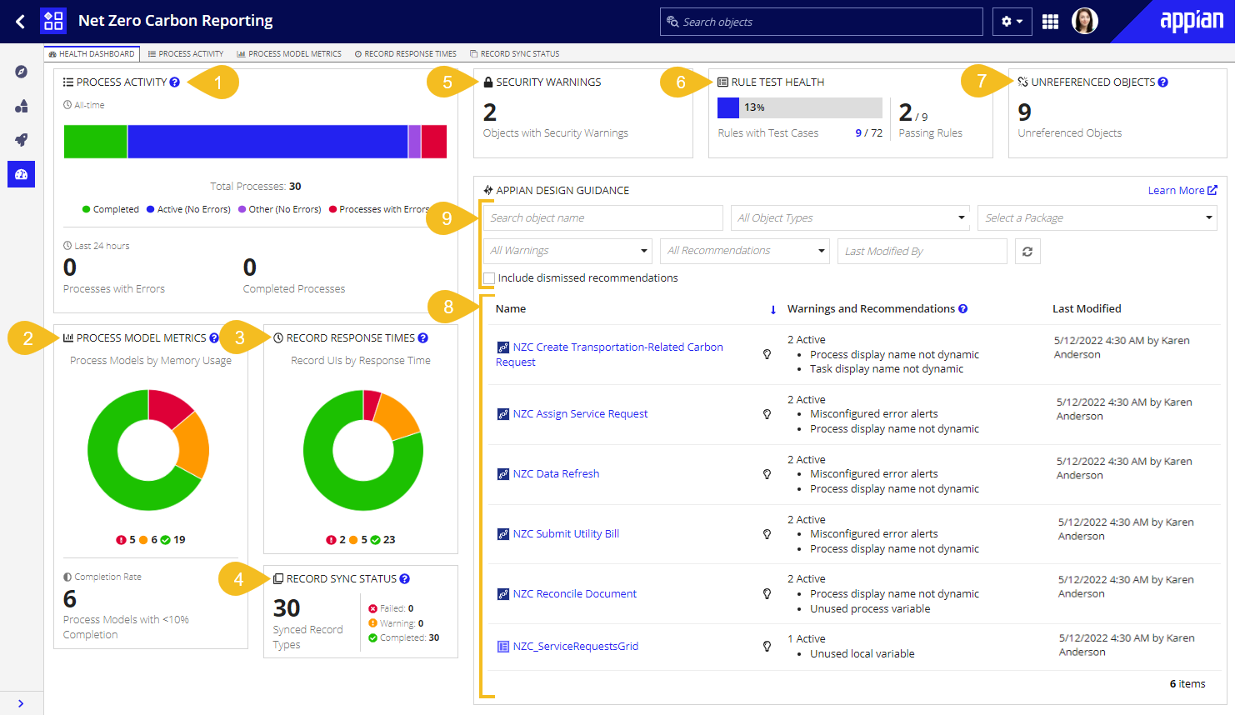Click the '9 / 72' Rules with Test Cases value
This screenshot has height=715, width=1260.
(868, 132)
